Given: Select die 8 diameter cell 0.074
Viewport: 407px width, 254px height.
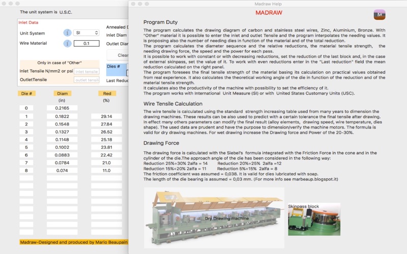Looking at the screenshot, I should pos(62,171).
